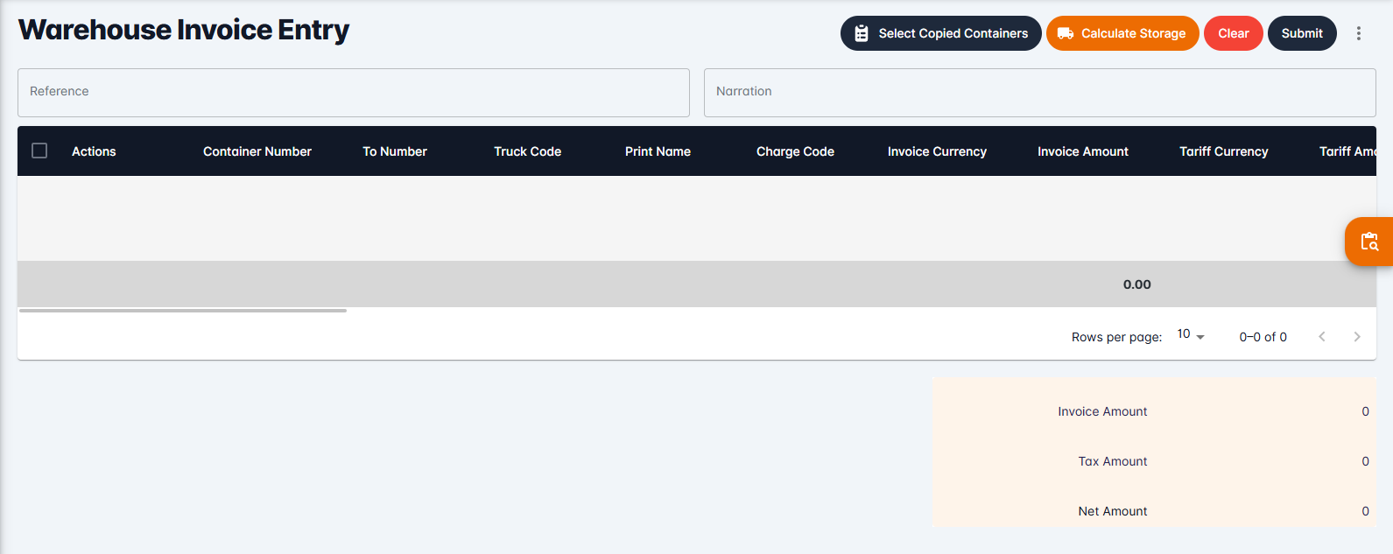Open the orange floating clipboard search panel
Screen dimensions: 1393x554
coord(1369,242)
